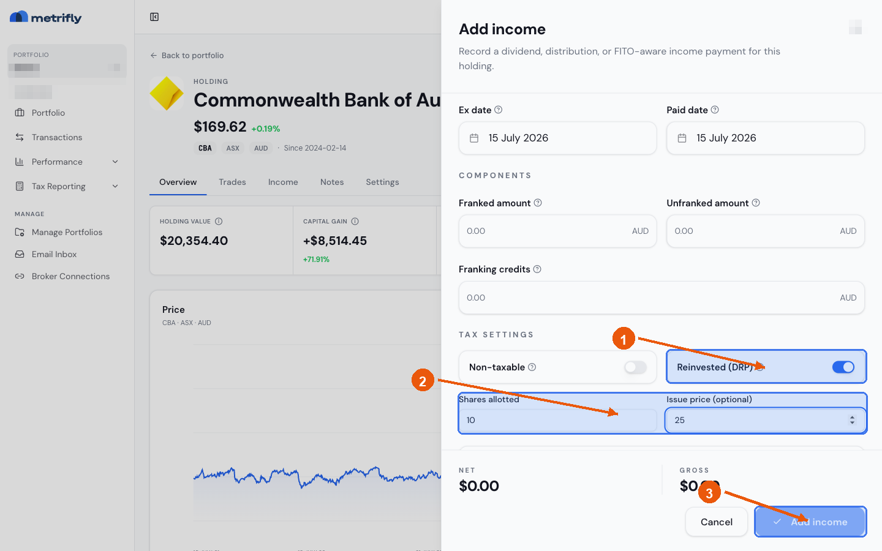The image size is (882, 551).
Task: Click the +0.19% price change
Action: click(266, 129)
